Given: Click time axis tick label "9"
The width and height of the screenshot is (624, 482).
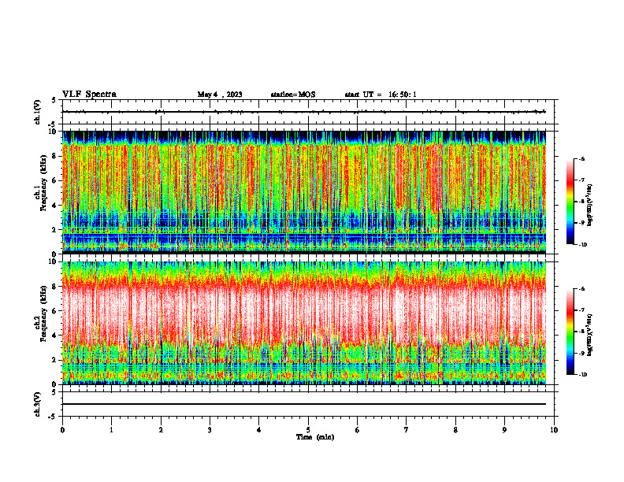Looking at the screenshot, I should click(504, 430).
